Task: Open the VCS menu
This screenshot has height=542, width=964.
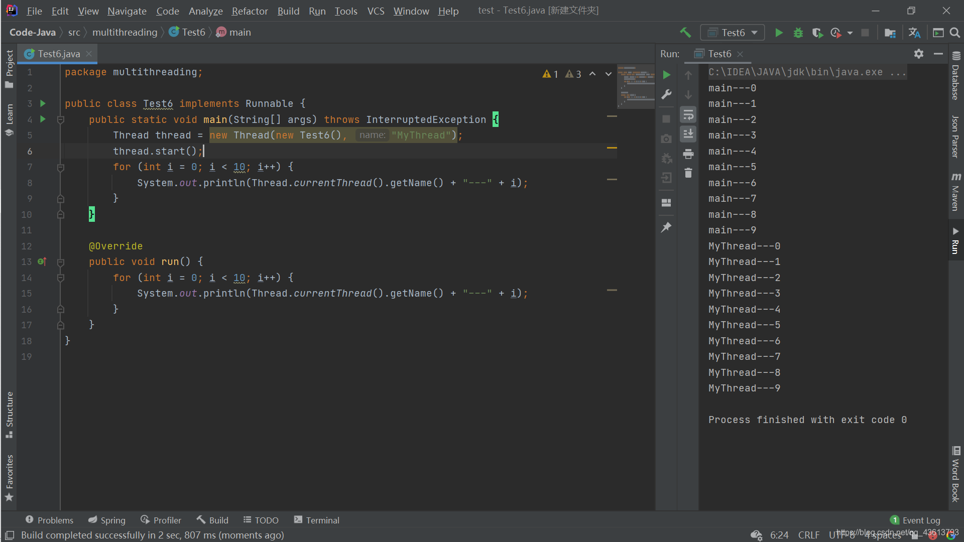Action: pyautogui.click(x=376, y=11)
